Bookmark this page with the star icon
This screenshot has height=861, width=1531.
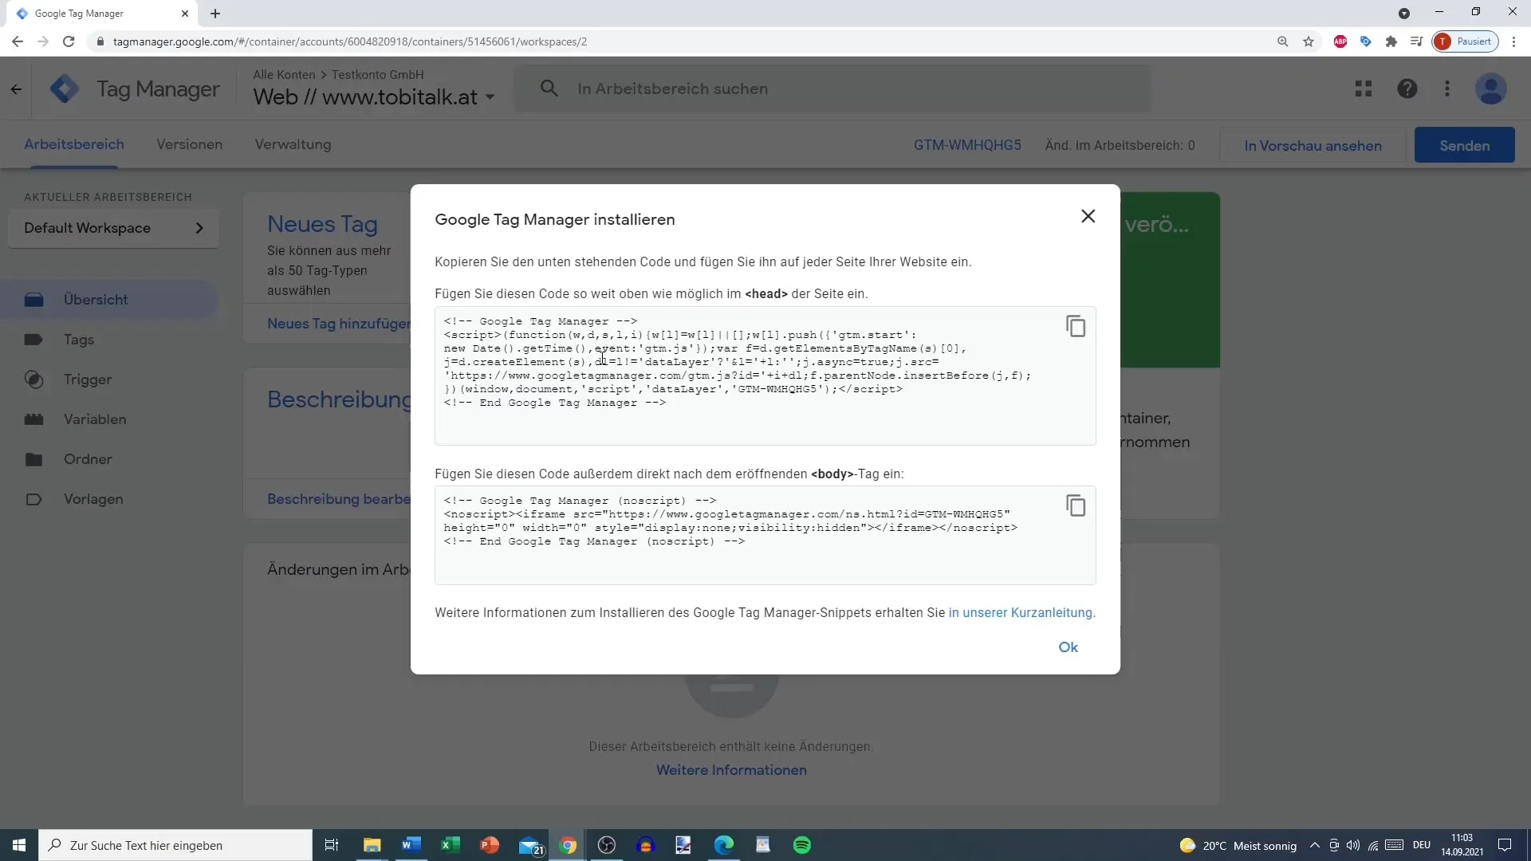[1309, 41]
